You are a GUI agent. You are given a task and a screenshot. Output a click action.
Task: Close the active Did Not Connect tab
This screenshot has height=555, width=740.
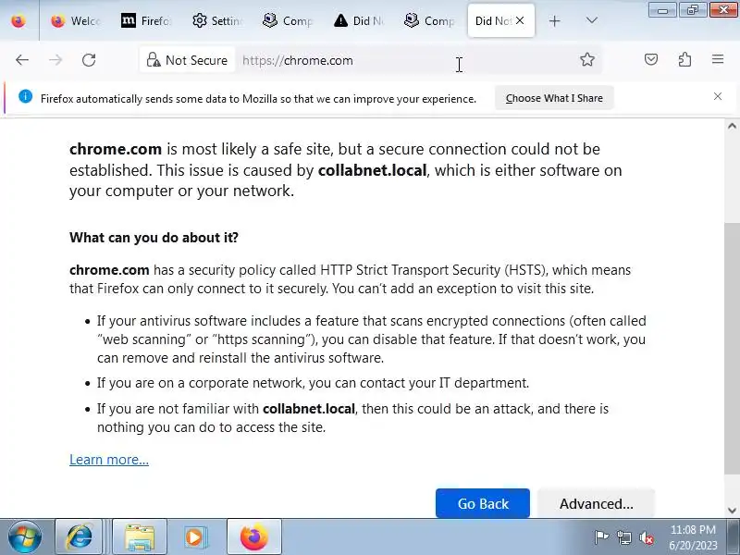tap(521, 20)
